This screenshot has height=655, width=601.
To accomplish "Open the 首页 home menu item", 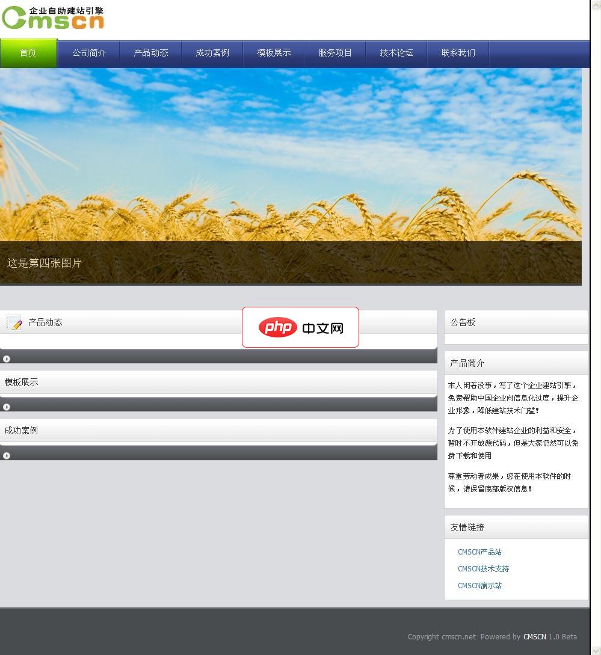I will point(28,53).
